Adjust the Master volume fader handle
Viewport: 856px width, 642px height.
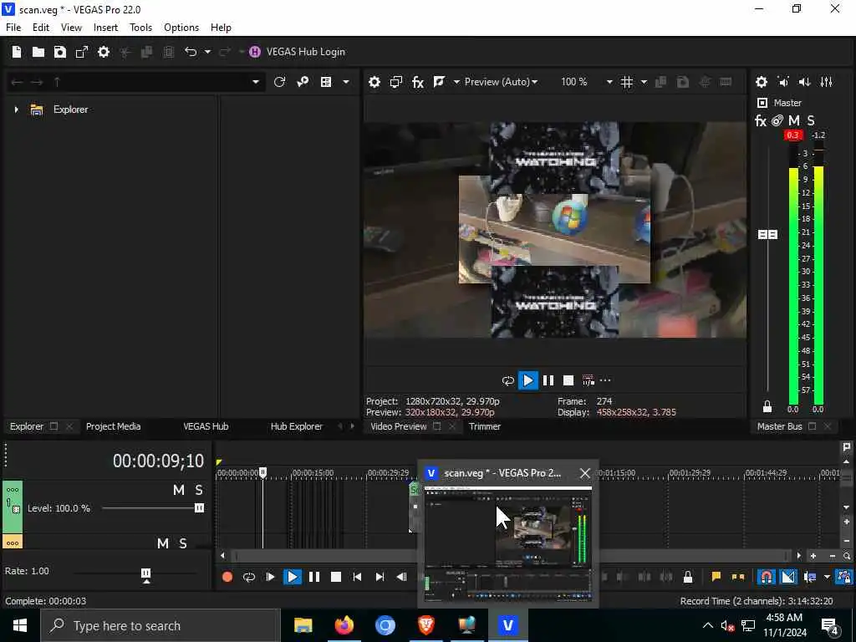(x=767, y=234)
